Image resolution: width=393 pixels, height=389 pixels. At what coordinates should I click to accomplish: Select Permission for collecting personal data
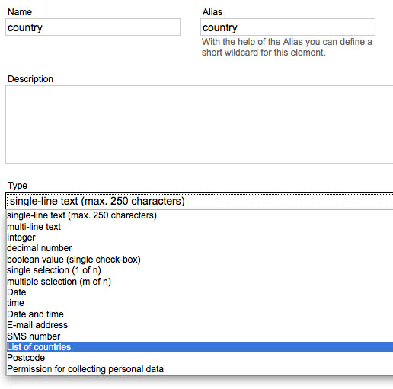click(x=200, y=369)
